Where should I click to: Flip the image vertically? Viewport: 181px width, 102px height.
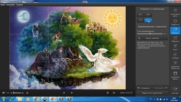pyautogui.click(x=140, y=20)
